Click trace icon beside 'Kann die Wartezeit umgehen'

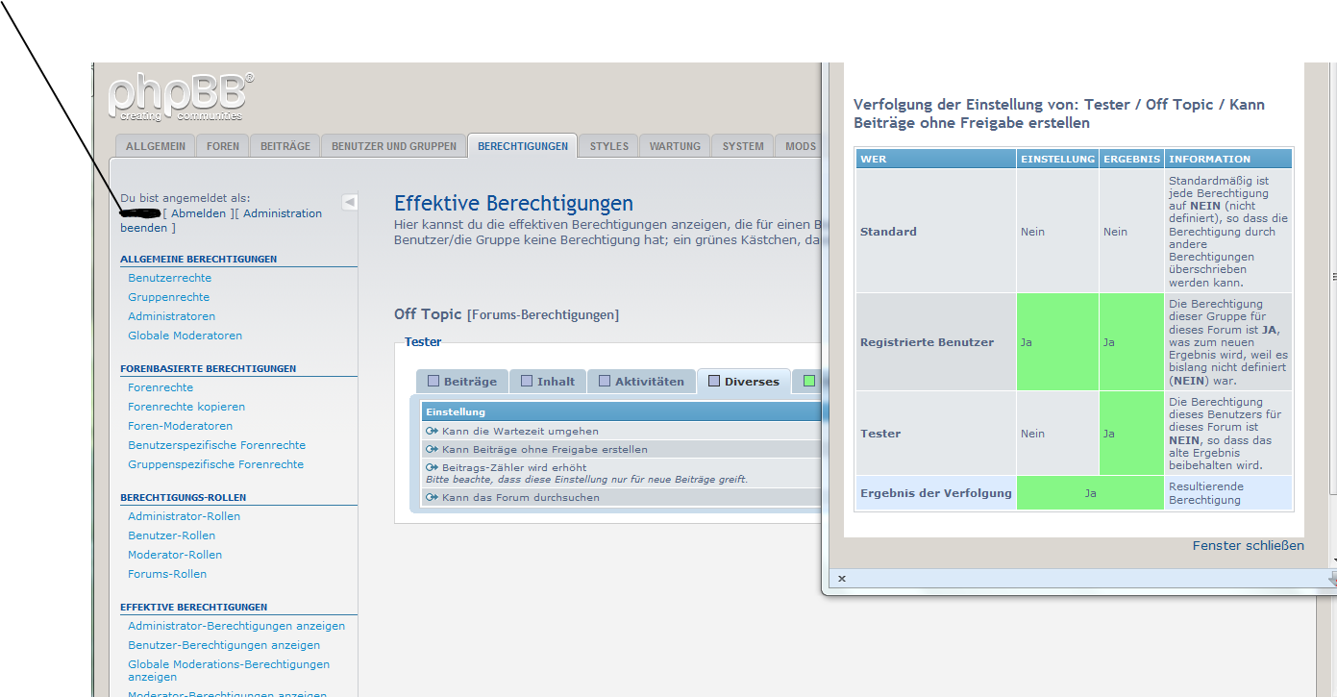click(433, 432)
